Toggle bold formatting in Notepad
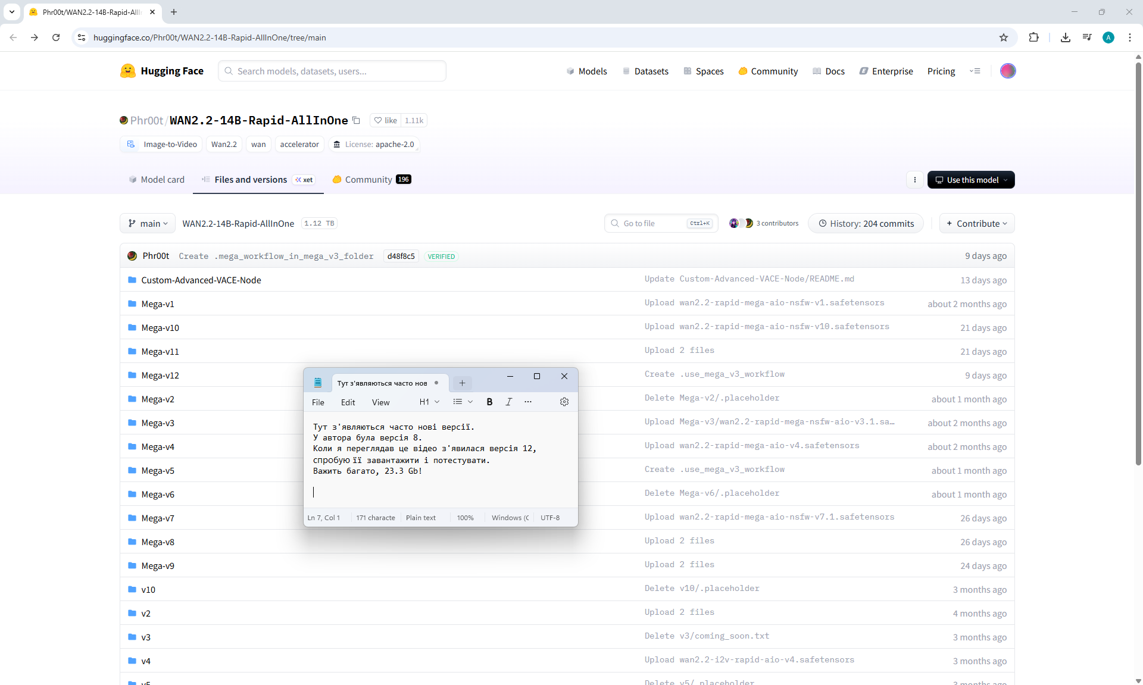Viewport: 1143px width, 685px height. 489,402
